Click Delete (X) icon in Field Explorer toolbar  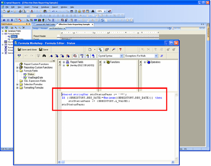(x=24, y=27)
